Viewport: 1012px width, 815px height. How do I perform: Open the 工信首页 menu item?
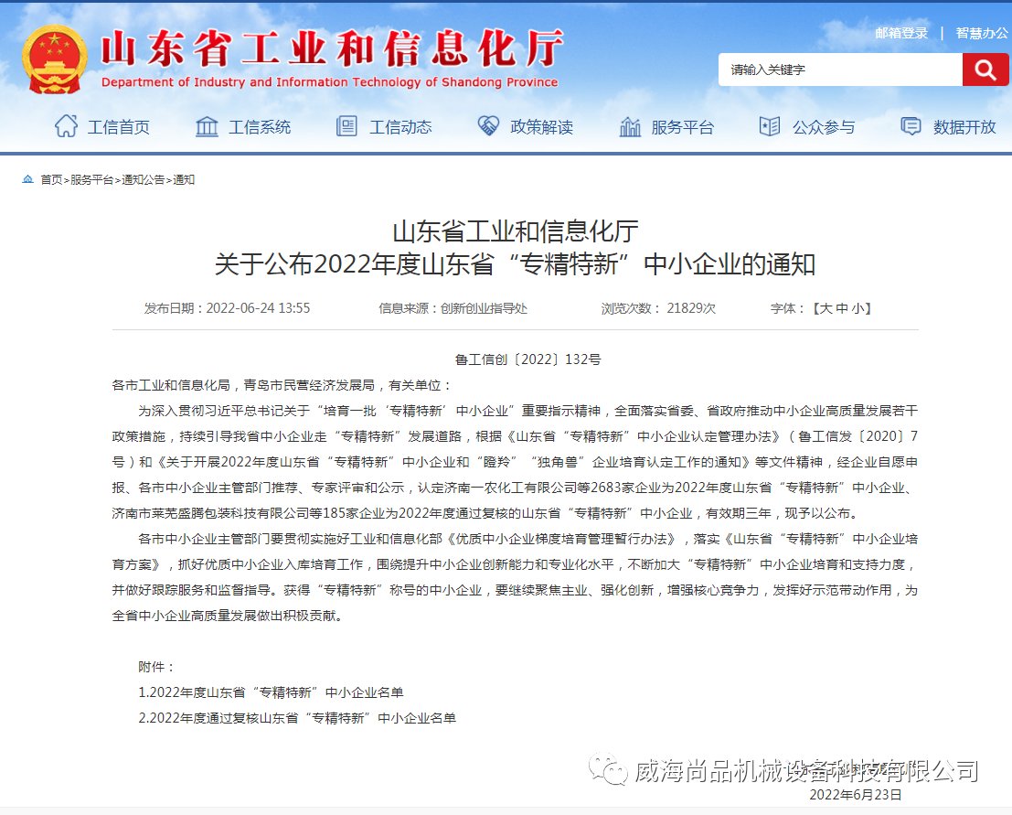pos(118,127)
